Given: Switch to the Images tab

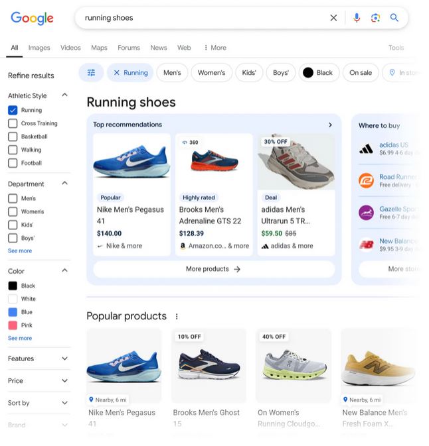Looking at the screenshot, I should (x=39, y=48).
